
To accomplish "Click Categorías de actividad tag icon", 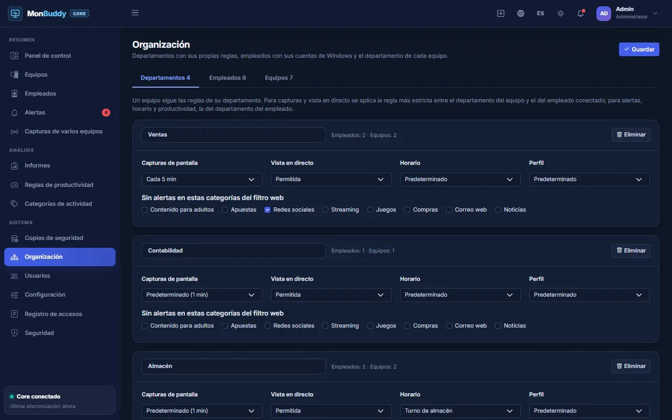I will point(15,204).
